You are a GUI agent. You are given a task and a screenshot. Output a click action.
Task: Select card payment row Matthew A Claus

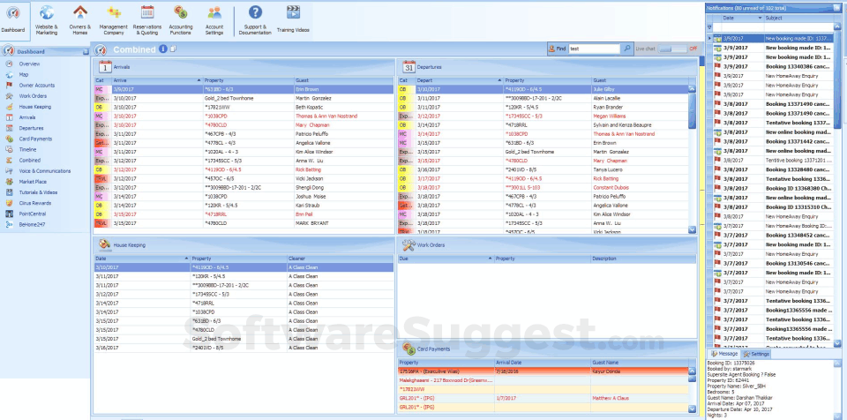pos(543,398)
